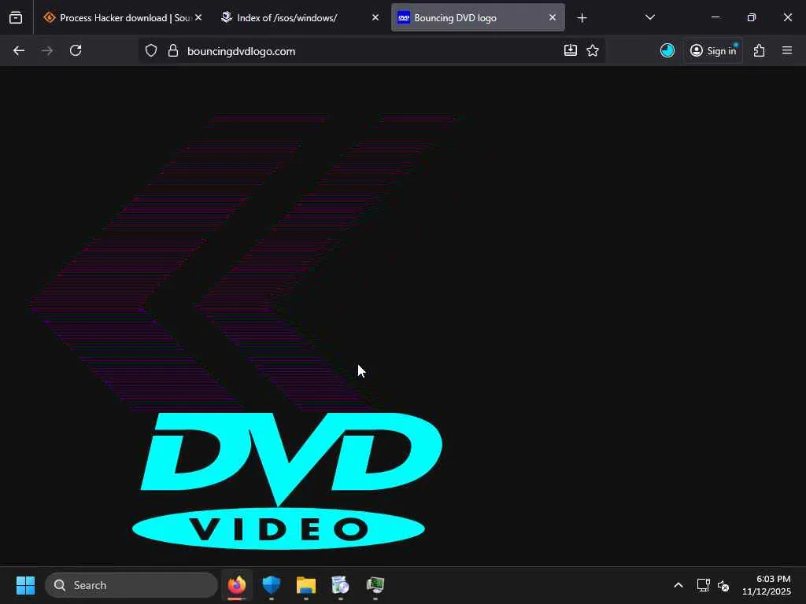Open the clock showing 6:03 PM
Screen dimensions: 806x604
(767, 585)
